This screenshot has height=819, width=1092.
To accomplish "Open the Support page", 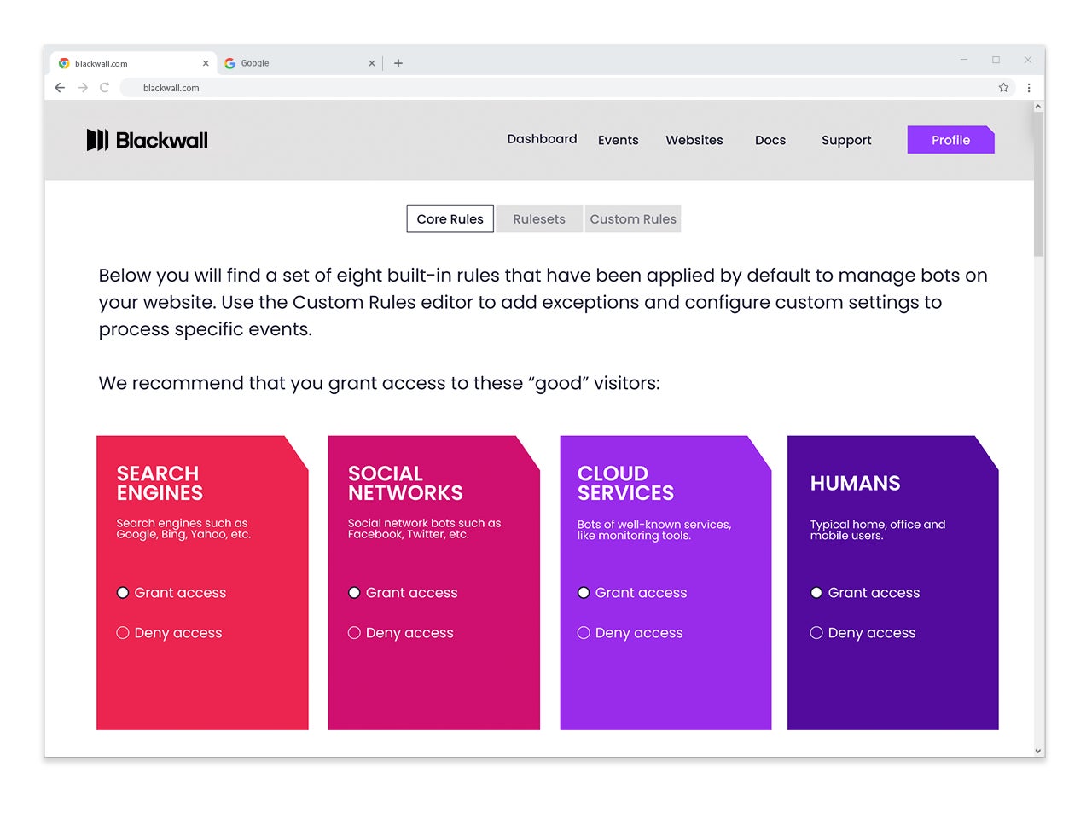I will coord(846,140).
